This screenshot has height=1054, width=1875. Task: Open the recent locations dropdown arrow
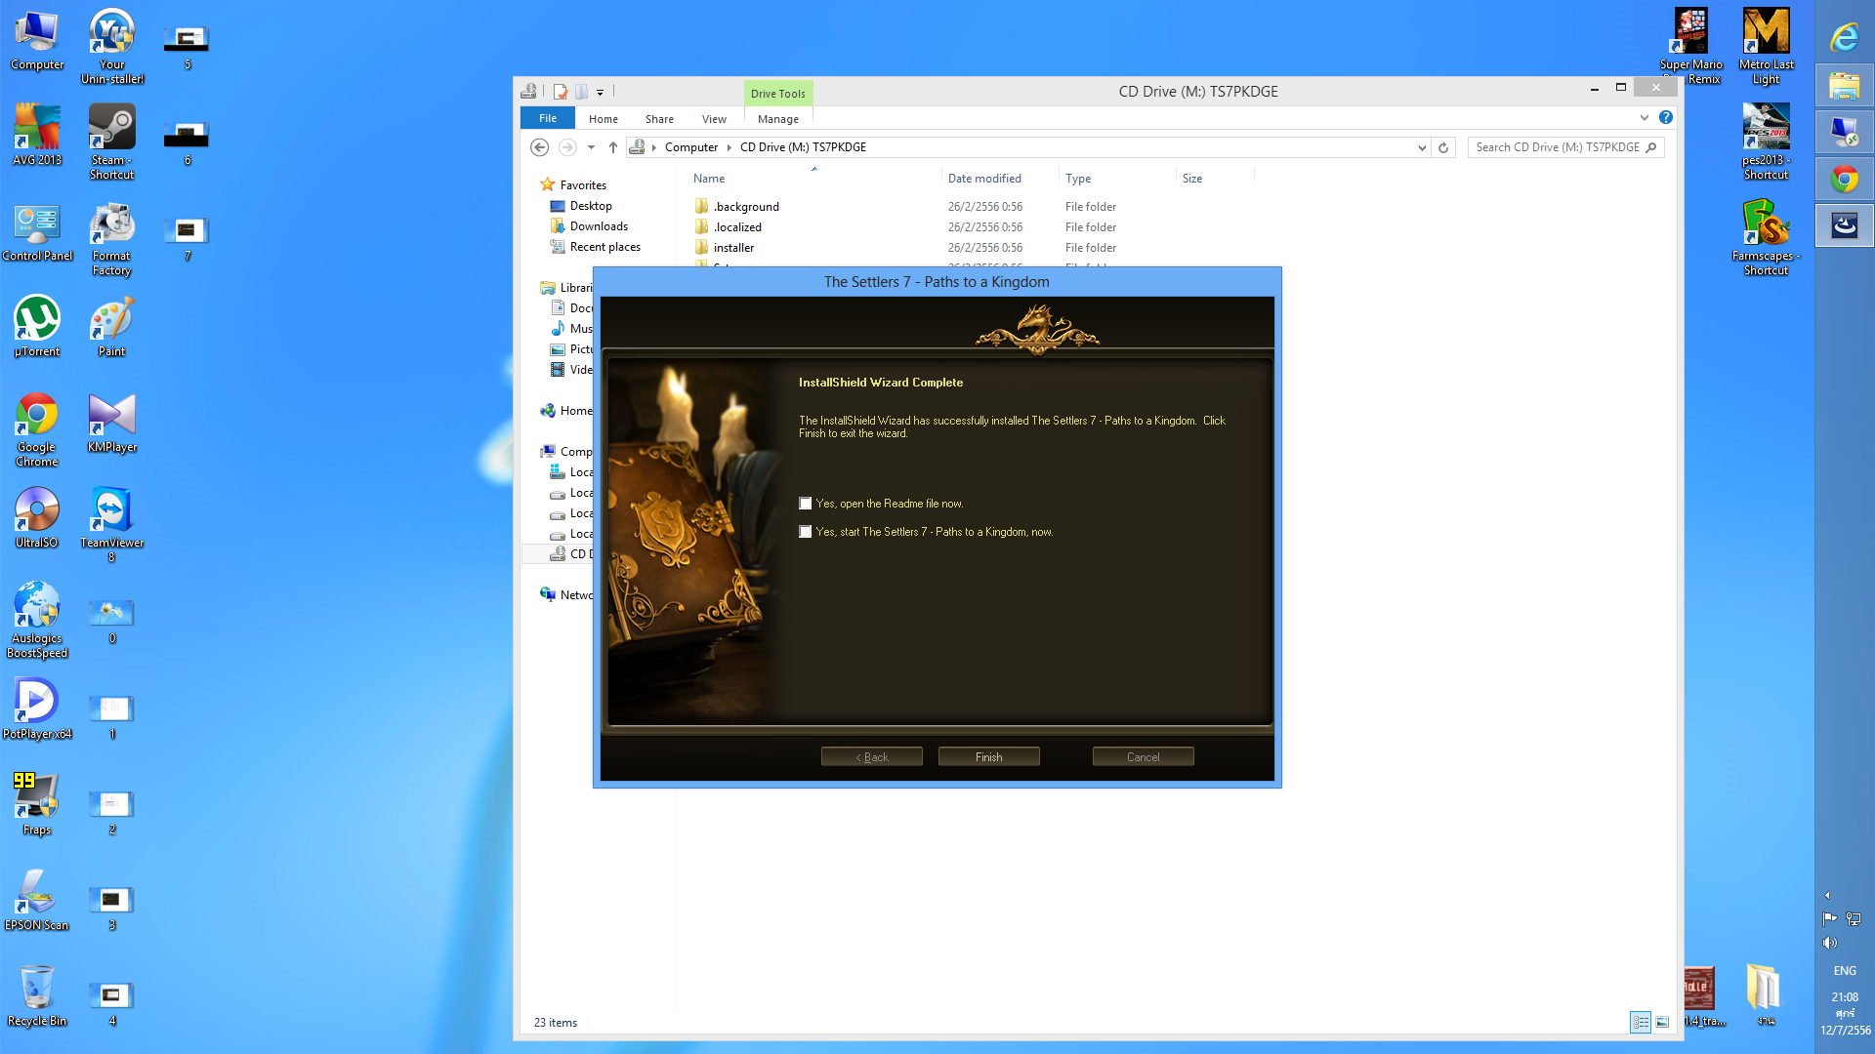591,147
